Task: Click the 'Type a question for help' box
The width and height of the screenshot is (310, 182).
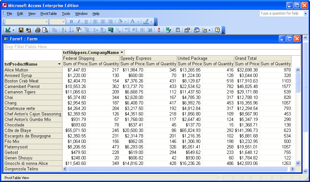Action: 281,14
